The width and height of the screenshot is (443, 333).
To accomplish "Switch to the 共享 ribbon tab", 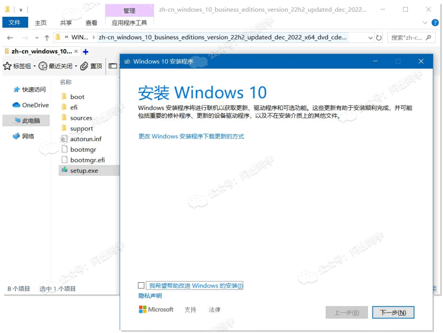I will point(66,23).
